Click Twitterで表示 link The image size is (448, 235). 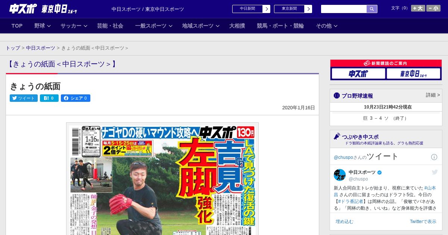coord(423,221)
